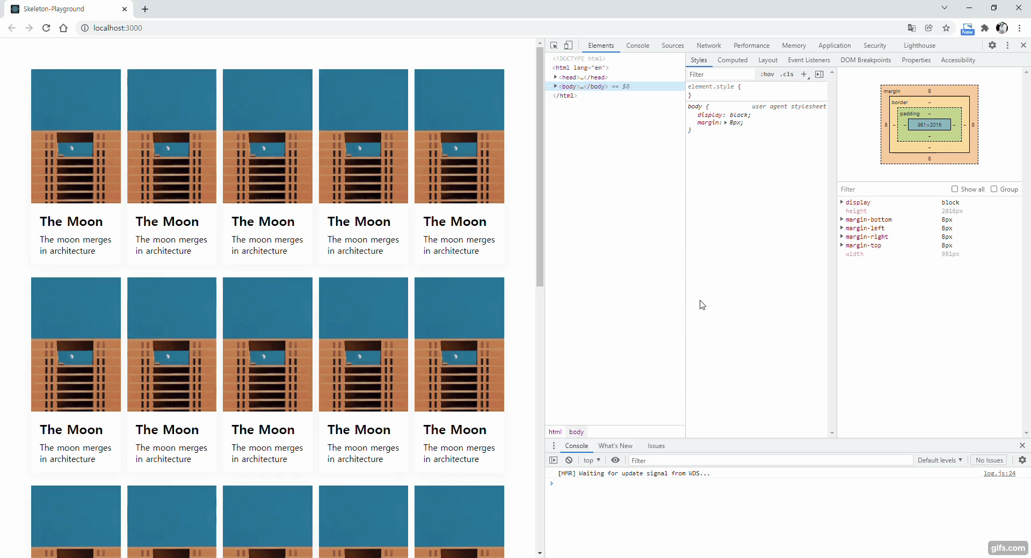The image size is (1031, 558).
Task: Create live expression with eye icon
Action: pyautogui.click(x=615, y=460)
